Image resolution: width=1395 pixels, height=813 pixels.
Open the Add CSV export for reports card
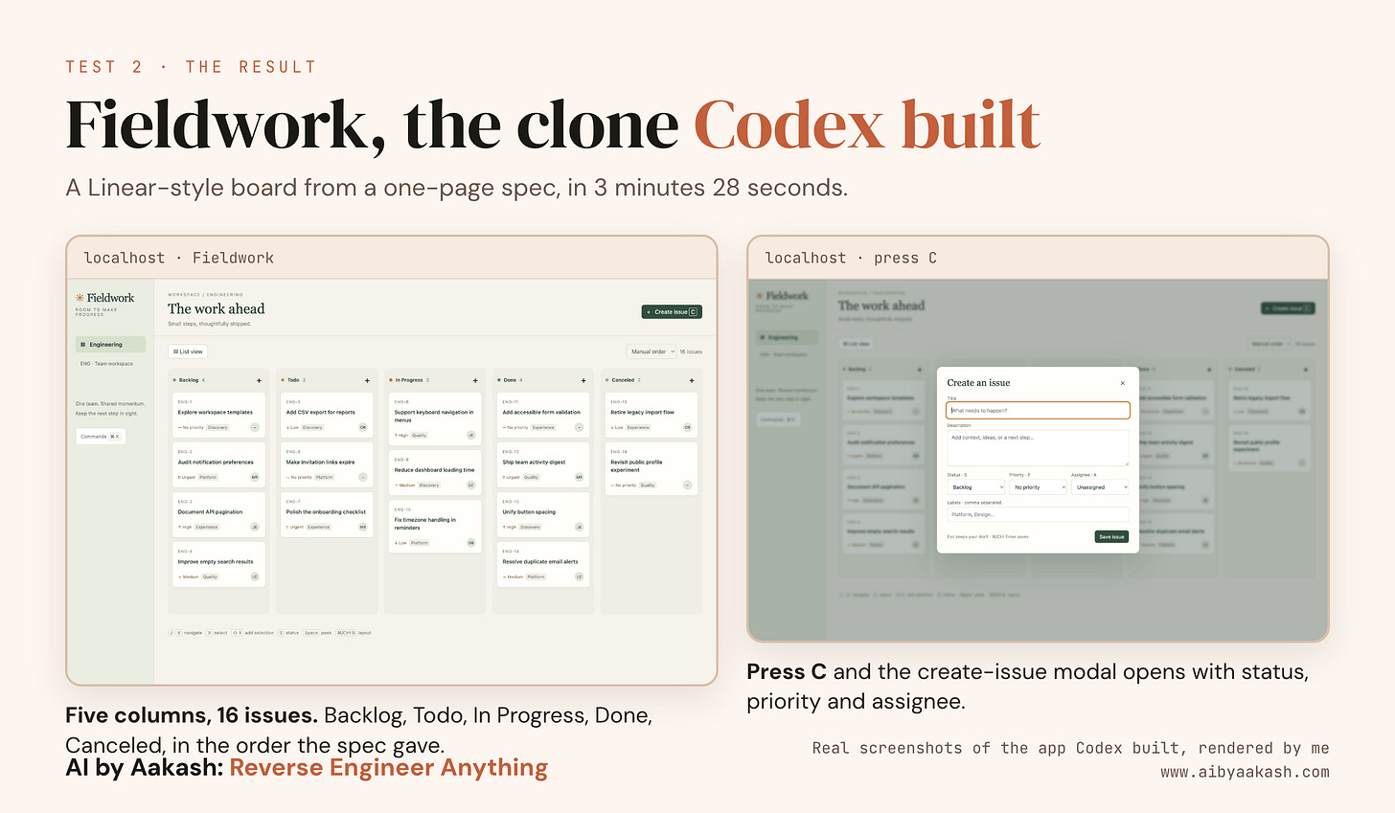click(x=327, y=417)
